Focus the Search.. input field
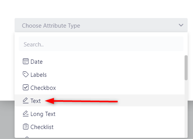 point(101,44)
